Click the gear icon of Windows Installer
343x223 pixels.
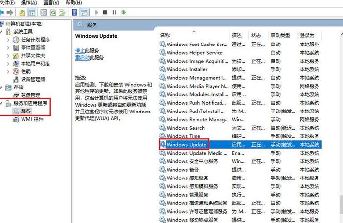162,69
